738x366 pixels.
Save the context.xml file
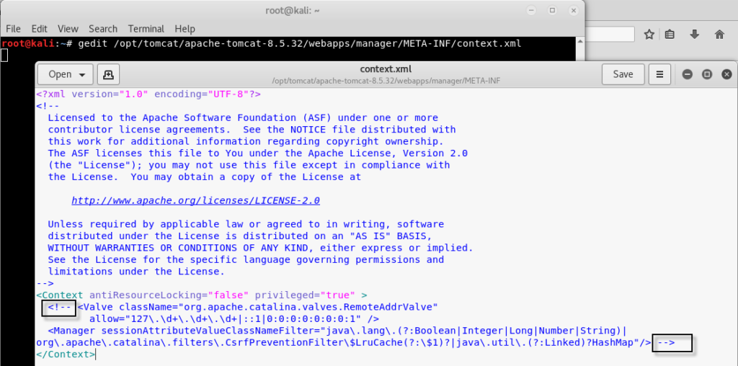pyautogui.click(x=623, y=74)
